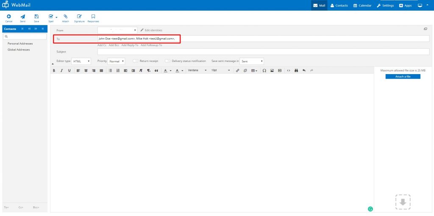The image size is (434, 216).
Task: Click the Send paper plane icon
Action: pos(23,17)
